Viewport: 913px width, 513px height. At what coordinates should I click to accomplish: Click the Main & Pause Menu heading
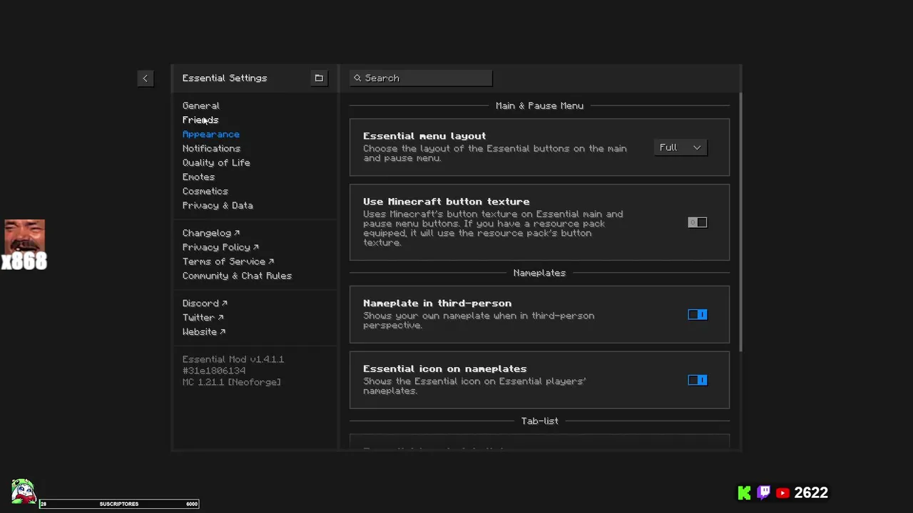pyautogui.click(x=539, y=105)
